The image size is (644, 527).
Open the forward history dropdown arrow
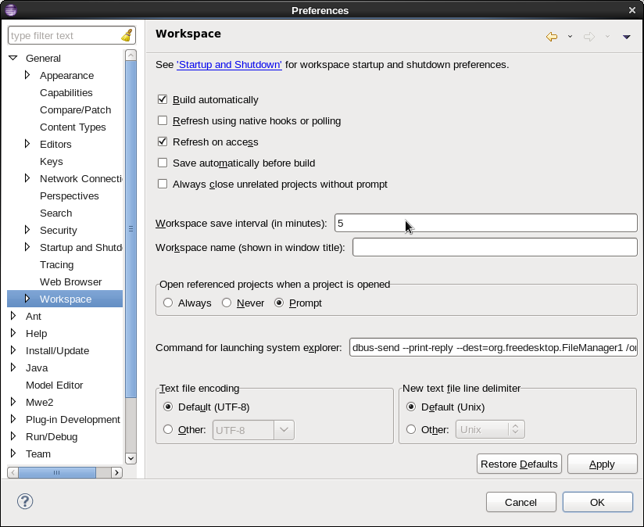click(607, 37)
